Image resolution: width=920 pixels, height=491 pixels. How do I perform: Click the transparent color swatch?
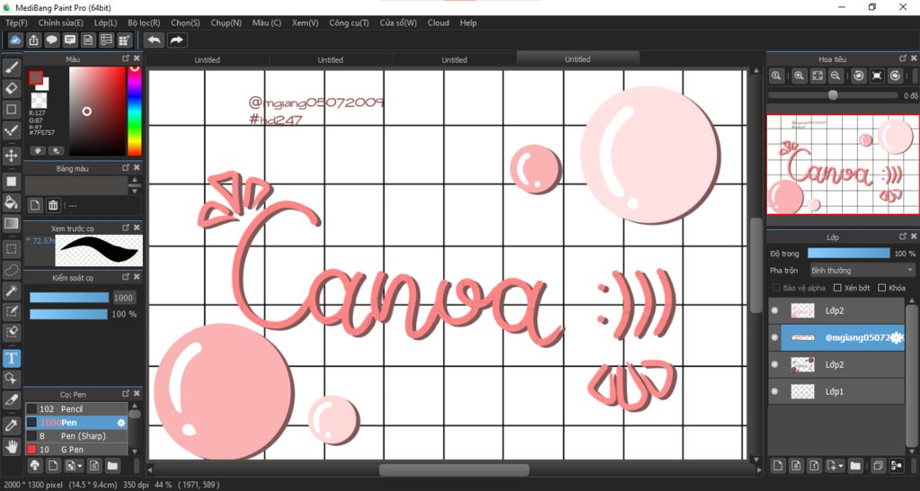click(39, 101)
